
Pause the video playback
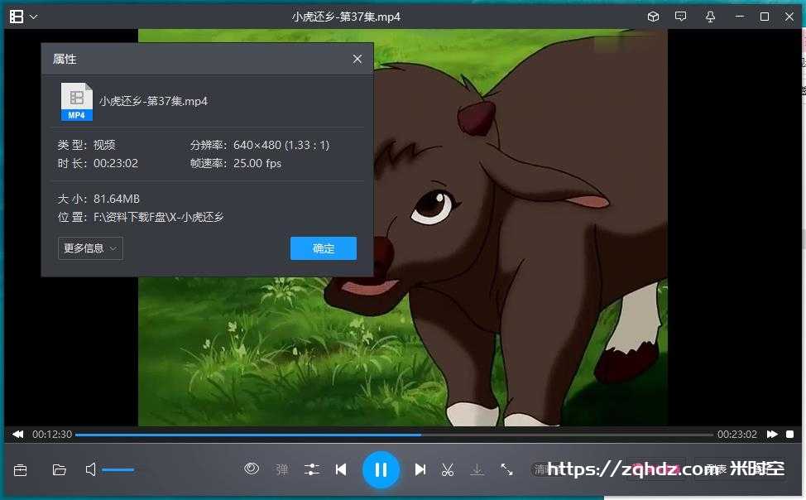(381, 469)
